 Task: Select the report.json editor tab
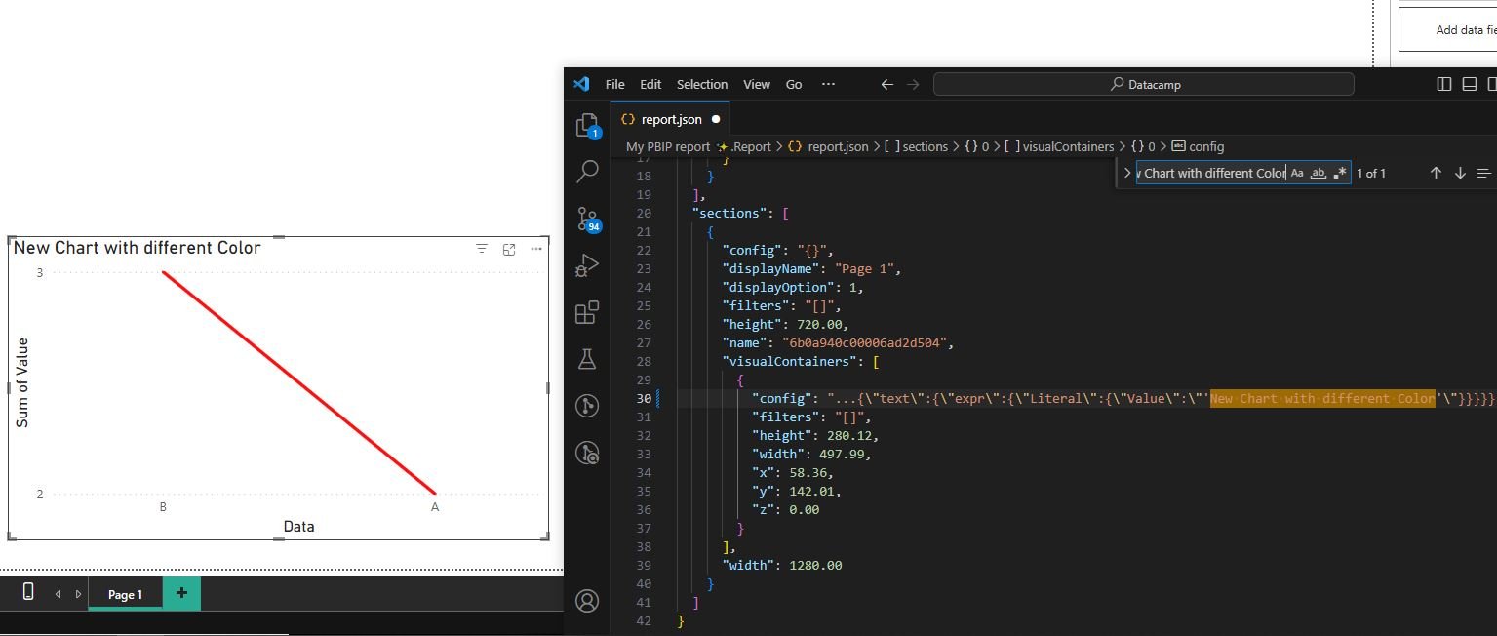point(670,119)
